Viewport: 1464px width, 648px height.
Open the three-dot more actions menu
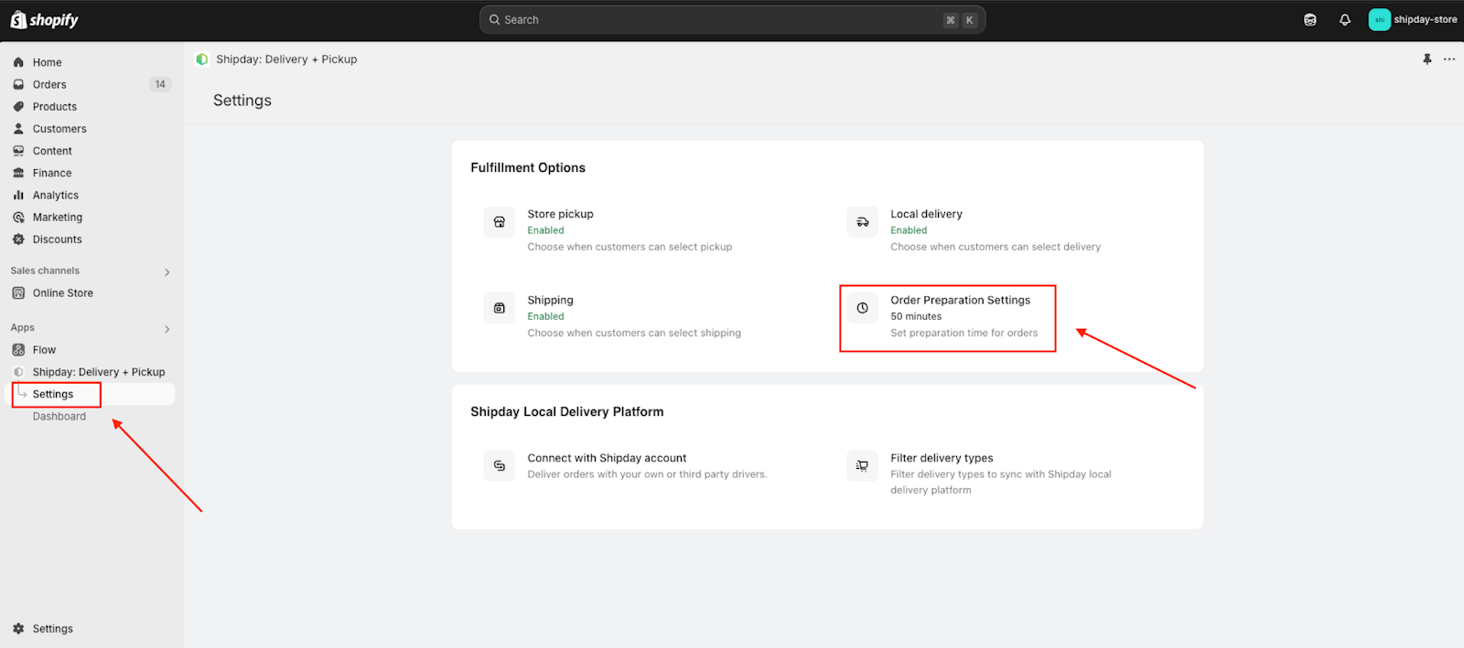click(1449, 59)
